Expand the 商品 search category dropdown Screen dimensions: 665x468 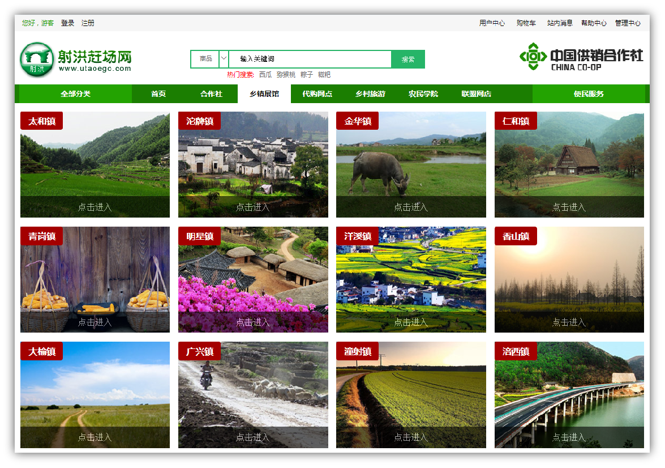(x=224, y=59)
